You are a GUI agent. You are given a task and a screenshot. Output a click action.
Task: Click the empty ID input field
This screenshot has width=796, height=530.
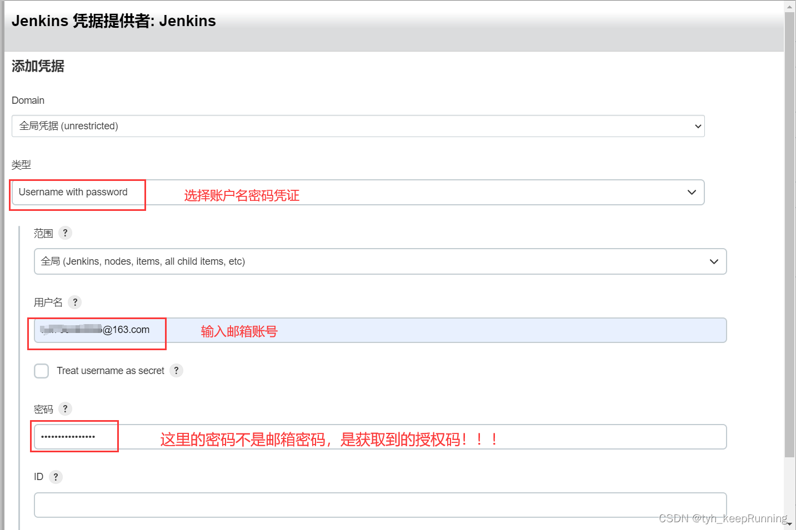(380, 505)
